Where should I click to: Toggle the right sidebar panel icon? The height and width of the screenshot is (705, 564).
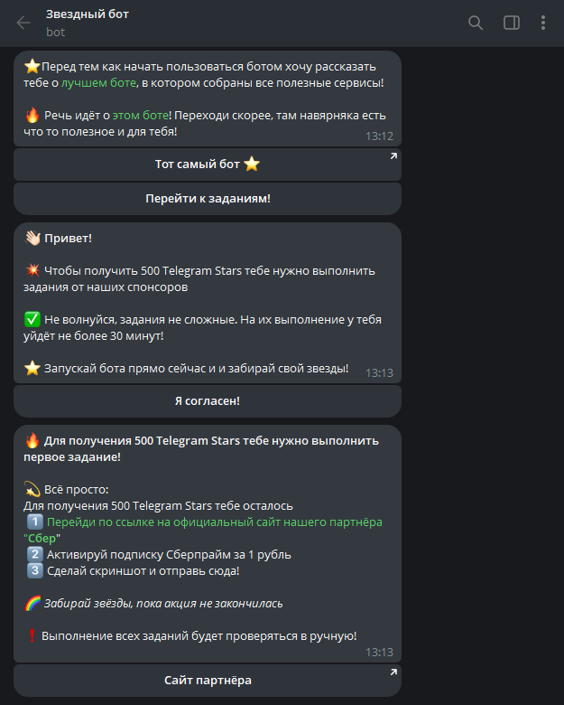pos(512,23)
